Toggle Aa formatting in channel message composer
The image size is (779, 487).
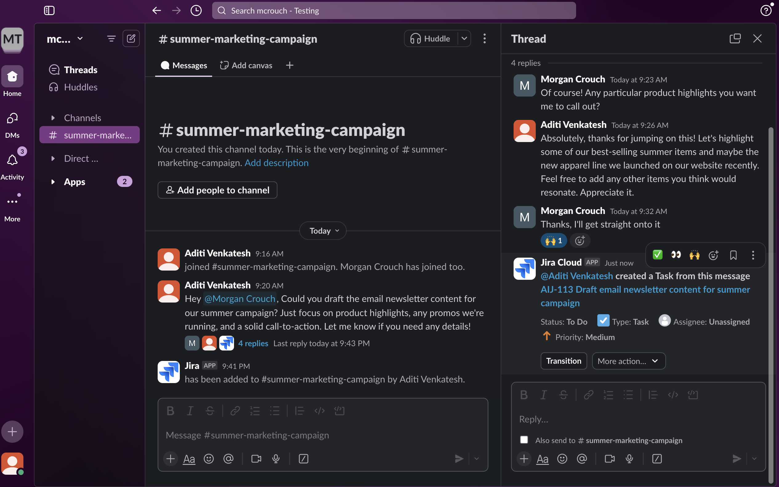click(x=189, y=458)
